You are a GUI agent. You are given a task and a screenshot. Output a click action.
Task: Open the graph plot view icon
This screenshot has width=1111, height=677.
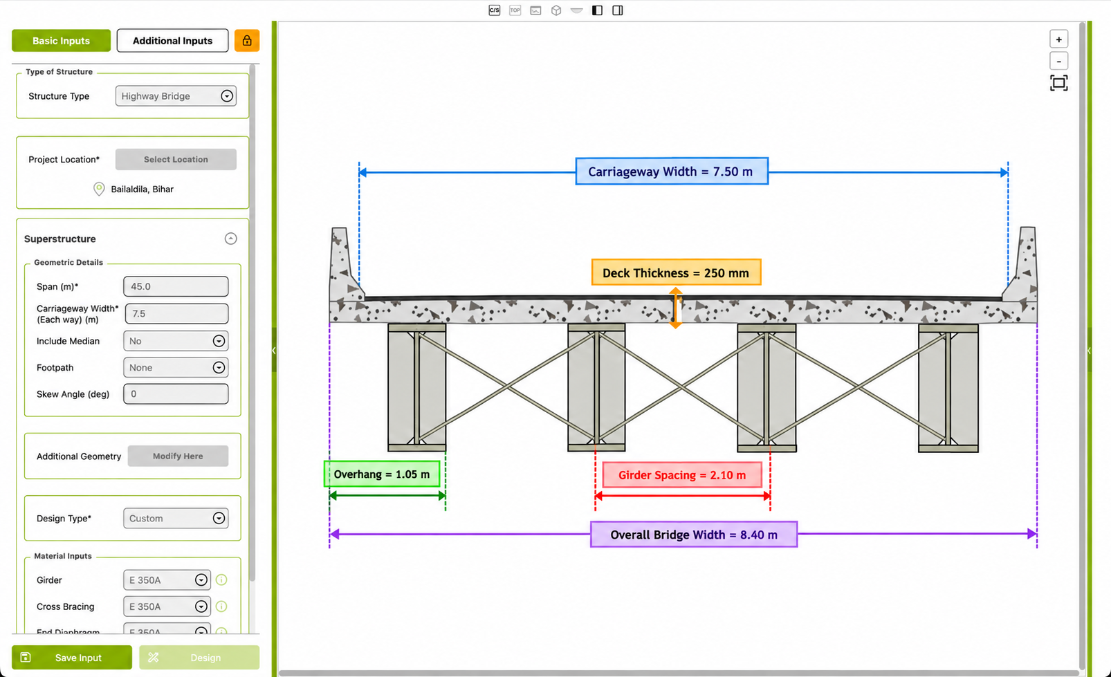click(535, 10)
